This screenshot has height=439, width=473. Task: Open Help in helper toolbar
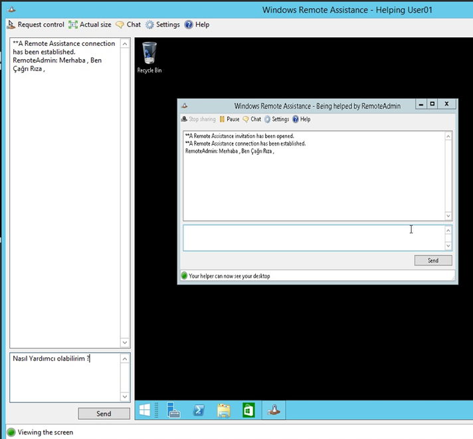click(x=197, y=25)
